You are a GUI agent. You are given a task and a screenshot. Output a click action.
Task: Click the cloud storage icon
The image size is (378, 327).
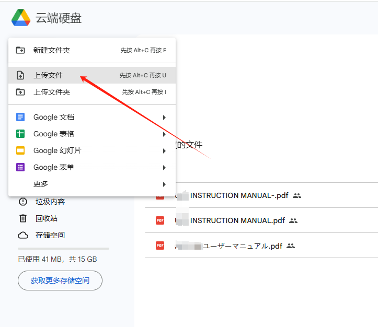point(23,235)
